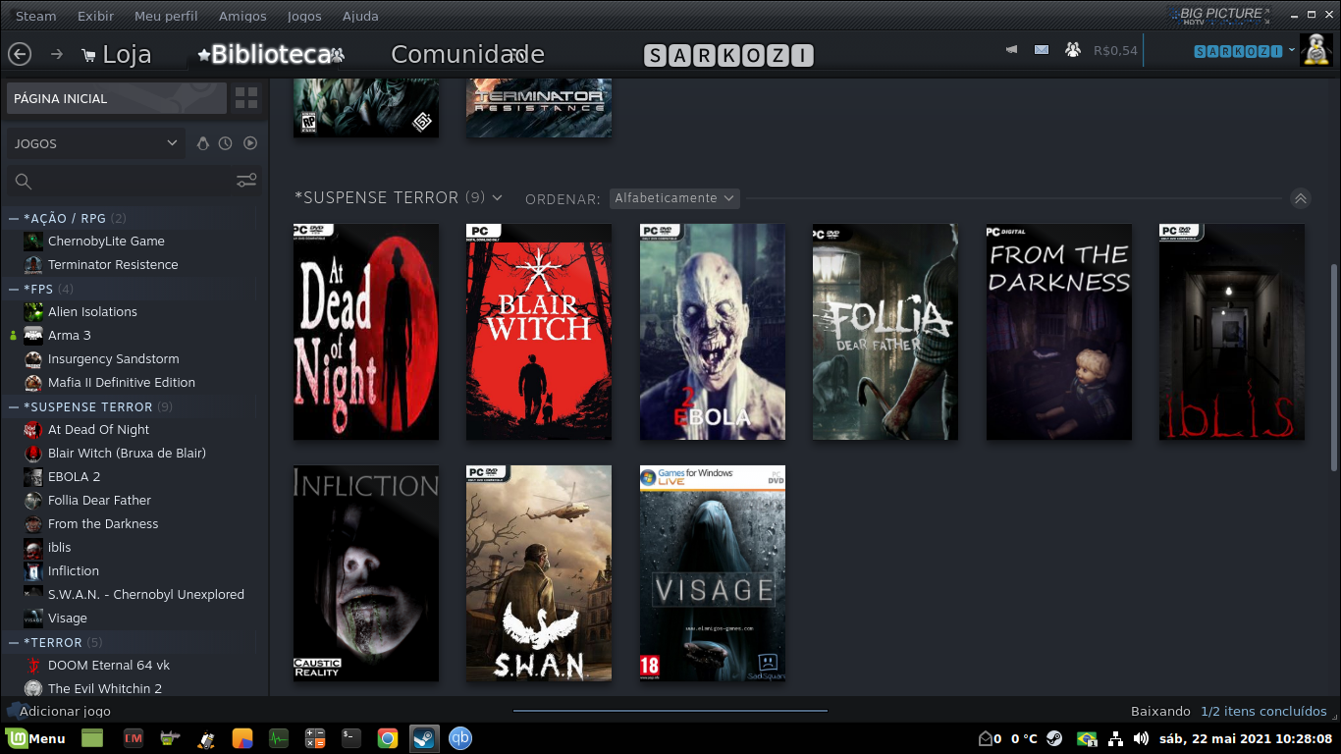Toggle the recent activity clock filter
Viewport: 1341px width, 754px height.
pyautogui.click(x=226, y=143)
